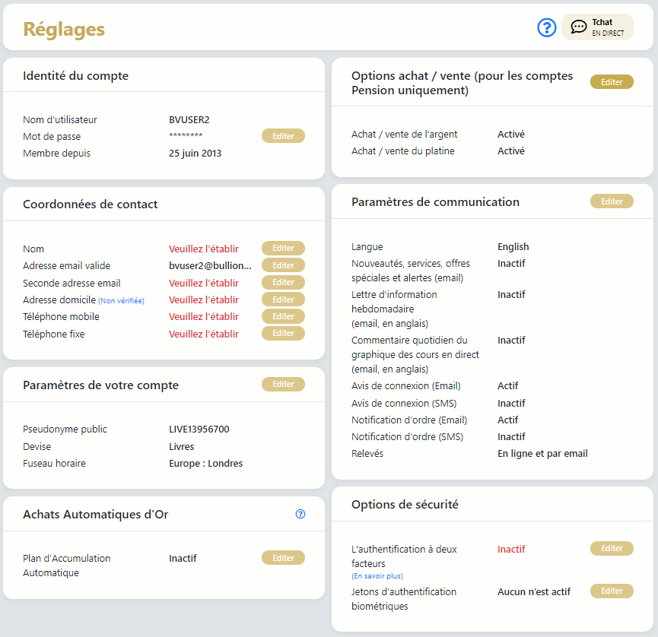Edit two-factor authentication setting

612,549
